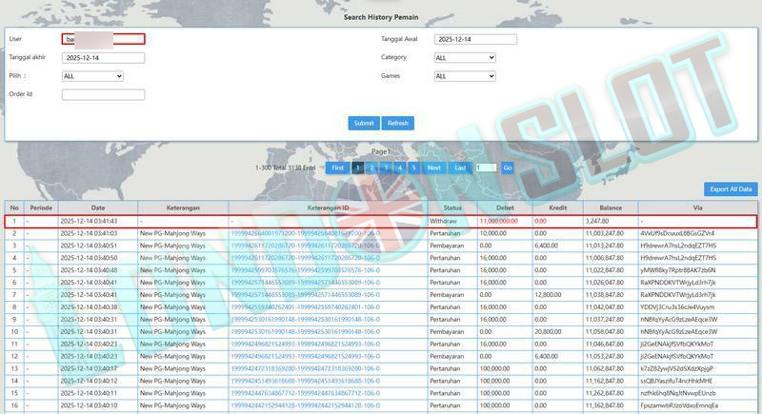The width and height of the screenshot is (762, 414).
Task: Expand the Pilih dropdown
Action: (x=92, y=75)
